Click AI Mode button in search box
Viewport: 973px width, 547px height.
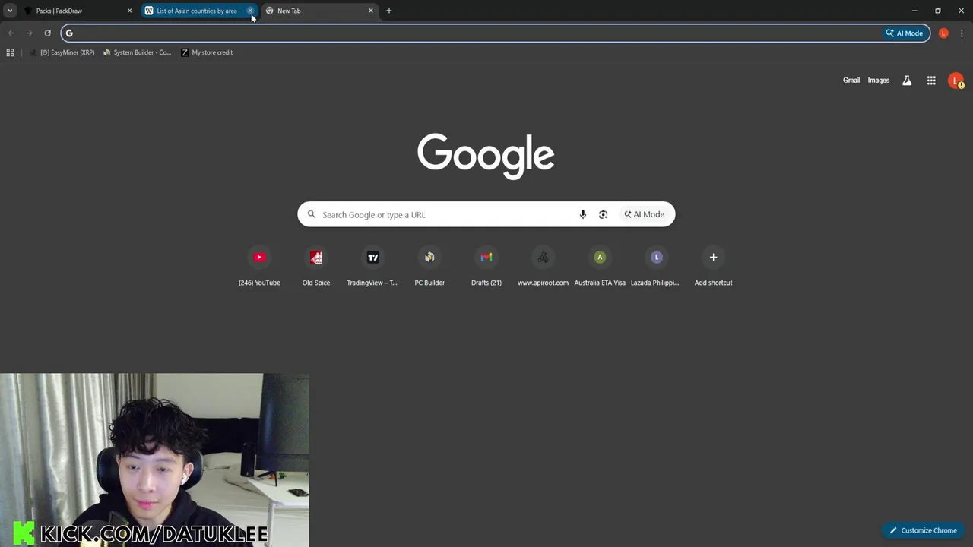644,214
